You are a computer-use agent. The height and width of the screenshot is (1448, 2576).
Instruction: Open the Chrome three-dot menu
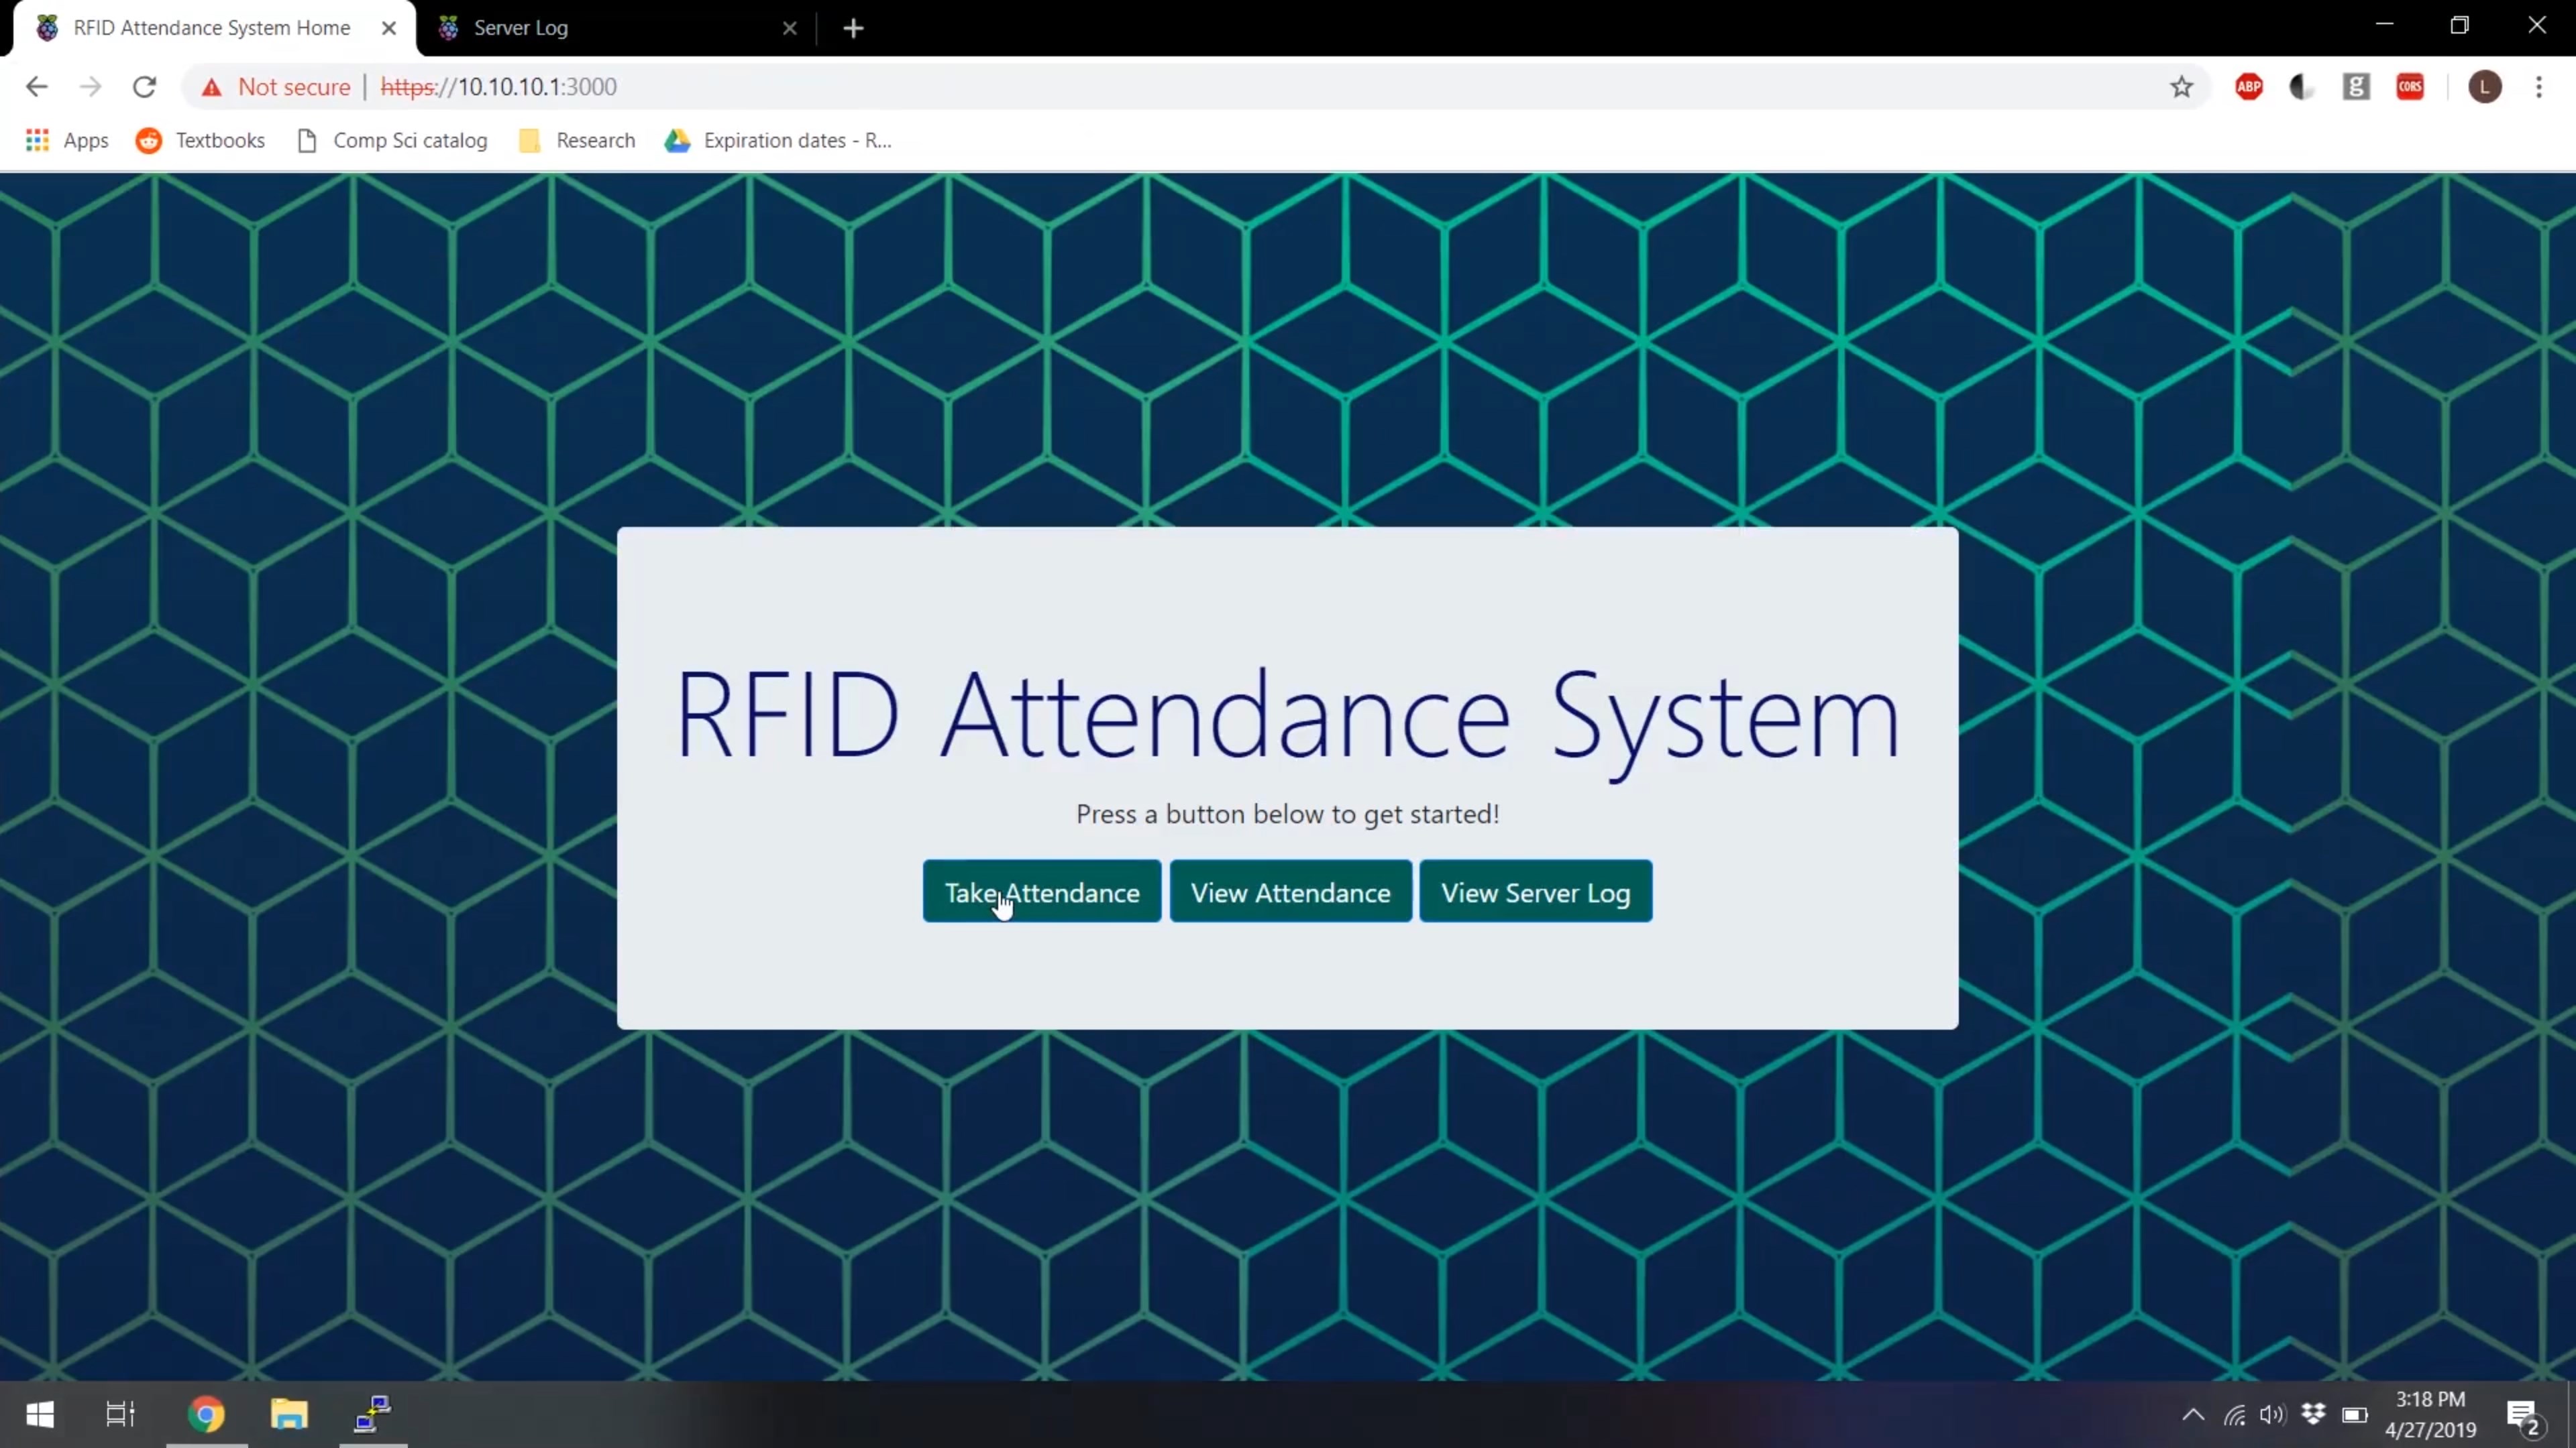point(2539,87)
